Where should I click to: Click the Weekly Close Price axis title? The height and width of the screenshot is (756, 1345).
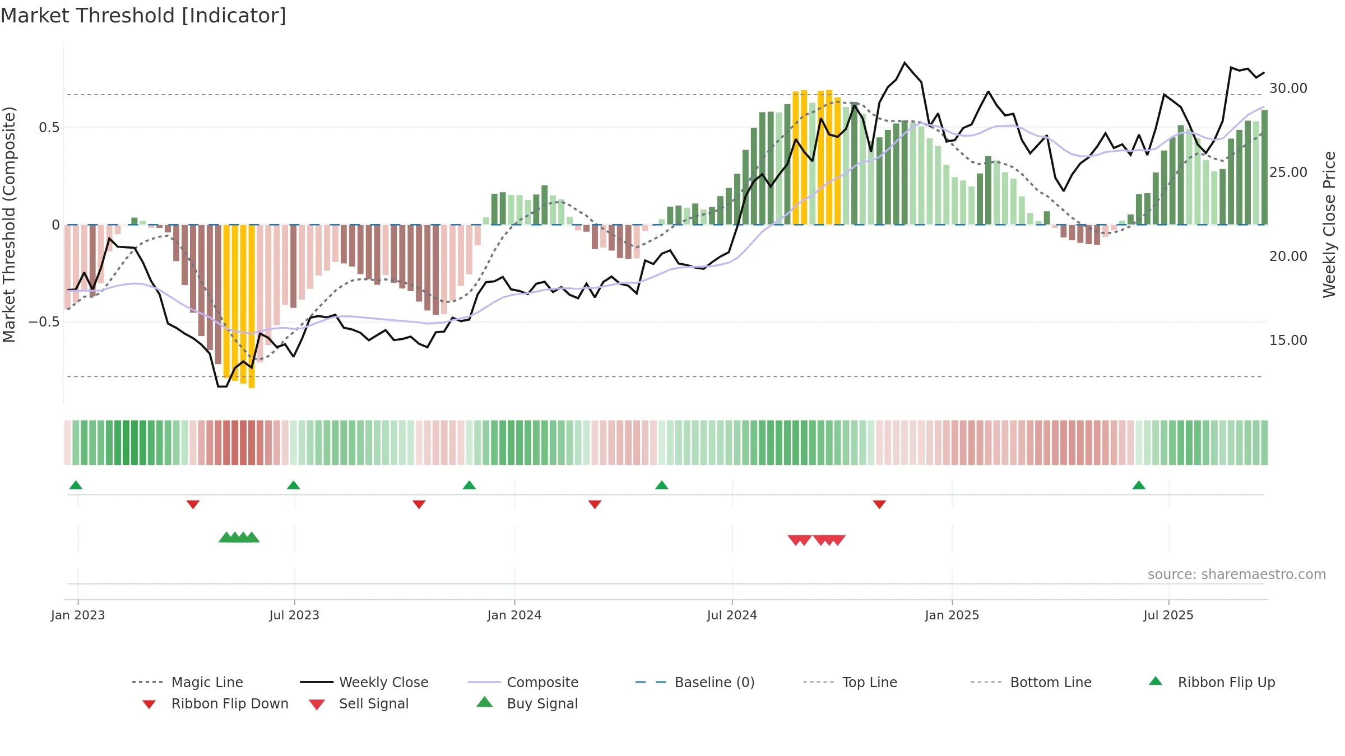coord(1329,224)
